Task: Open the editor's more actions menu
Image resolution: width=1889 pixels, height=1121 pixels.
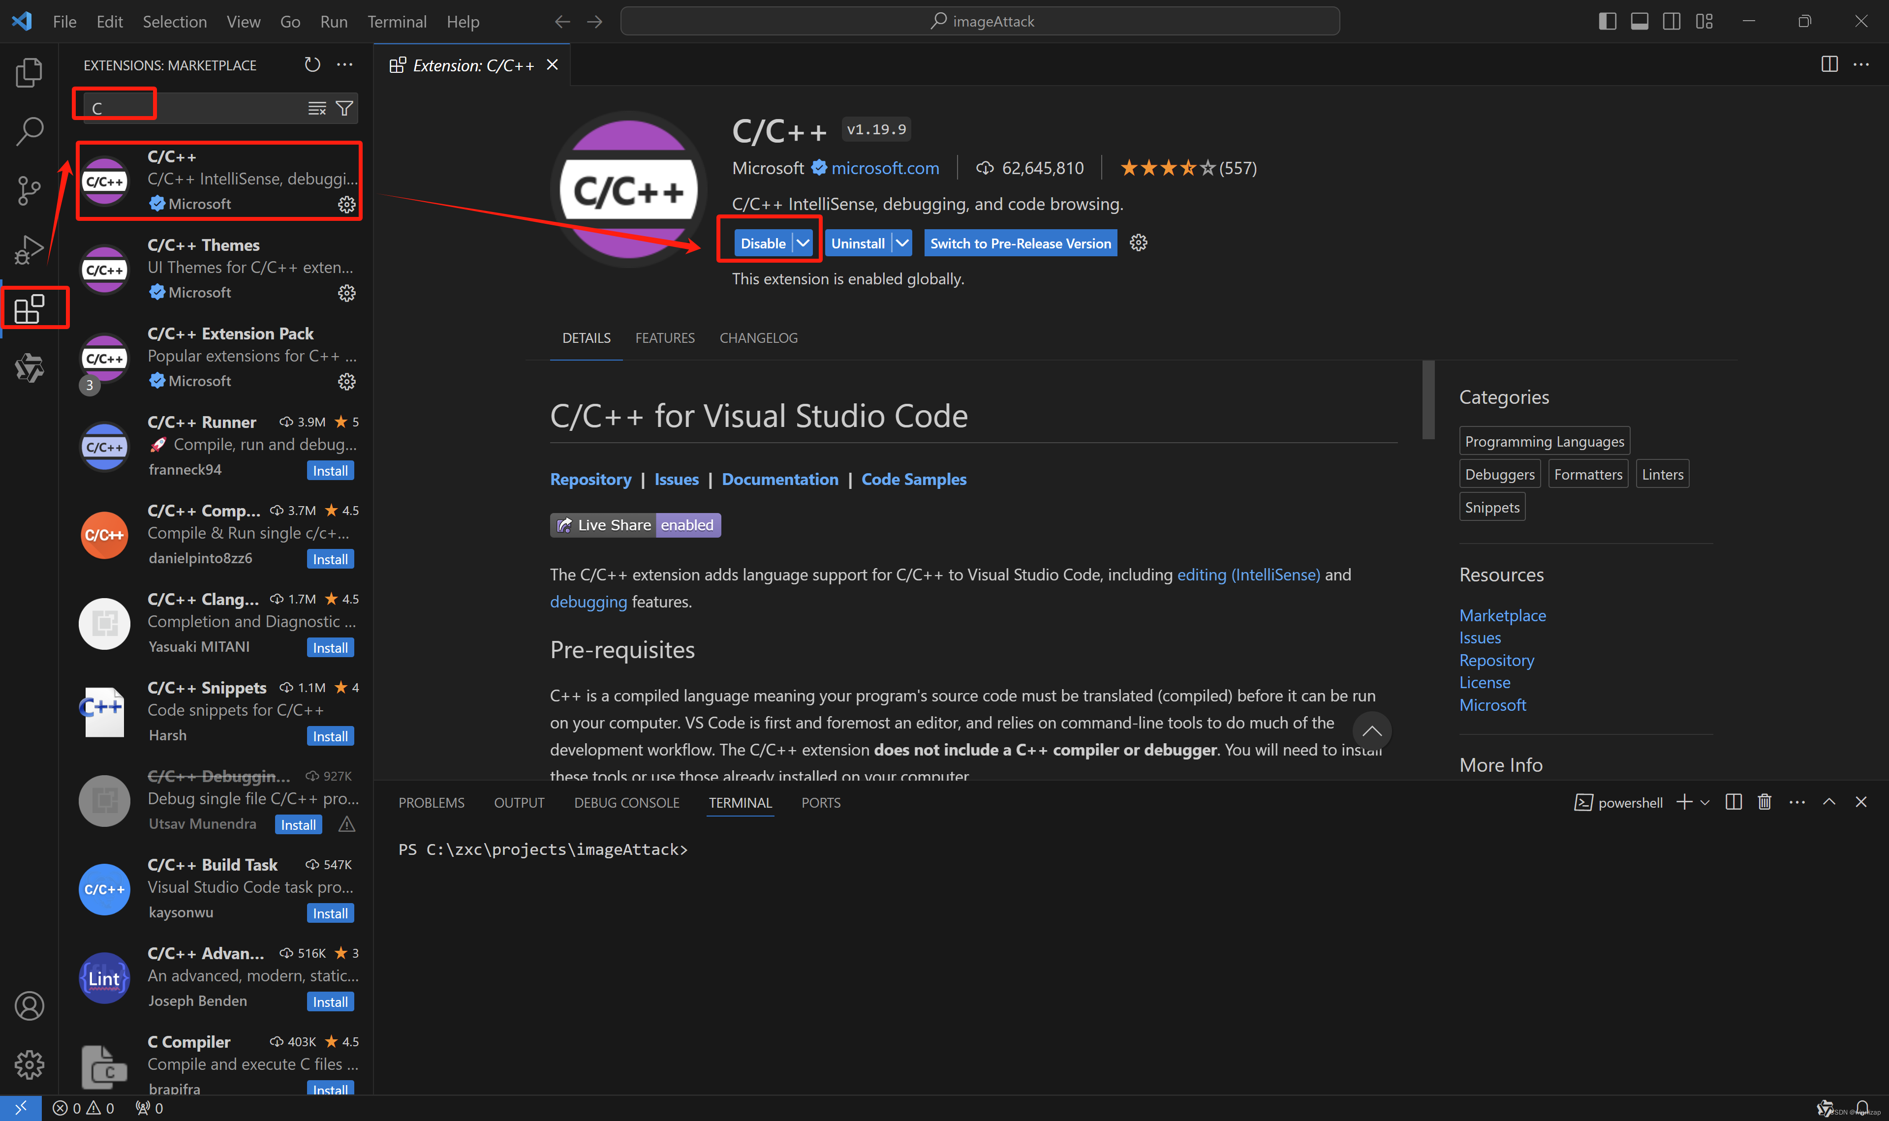Action: tap(1861, 65)
